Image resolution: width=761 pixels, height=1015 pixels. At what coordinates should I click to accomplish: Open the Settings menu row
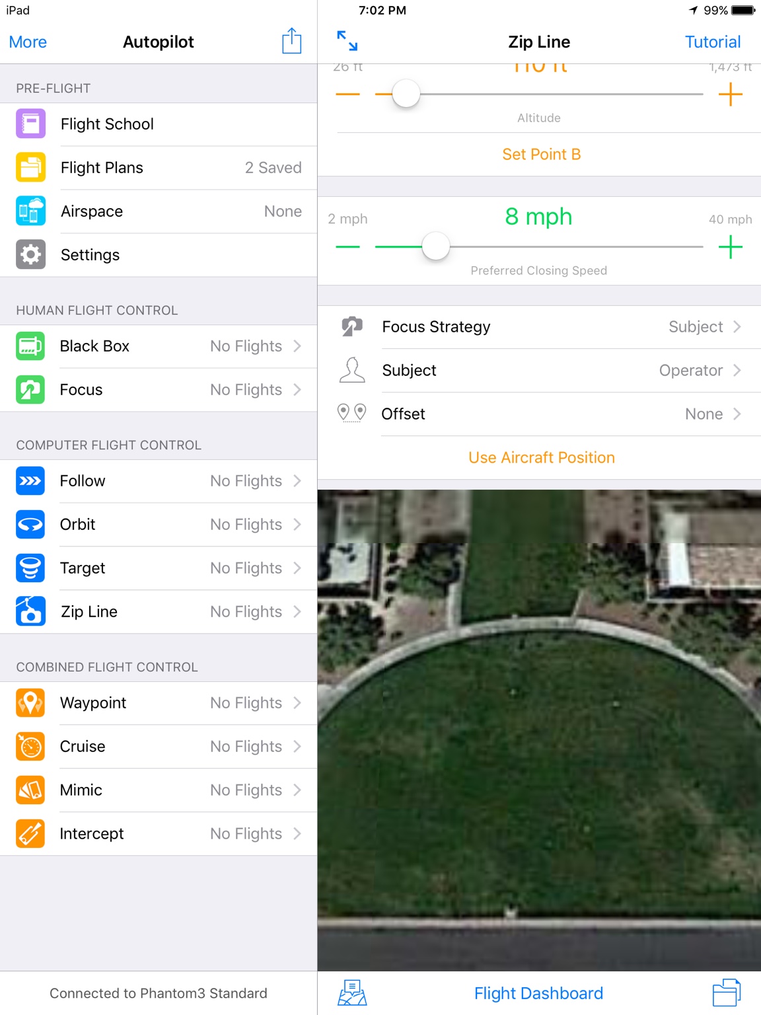(159, 255)
